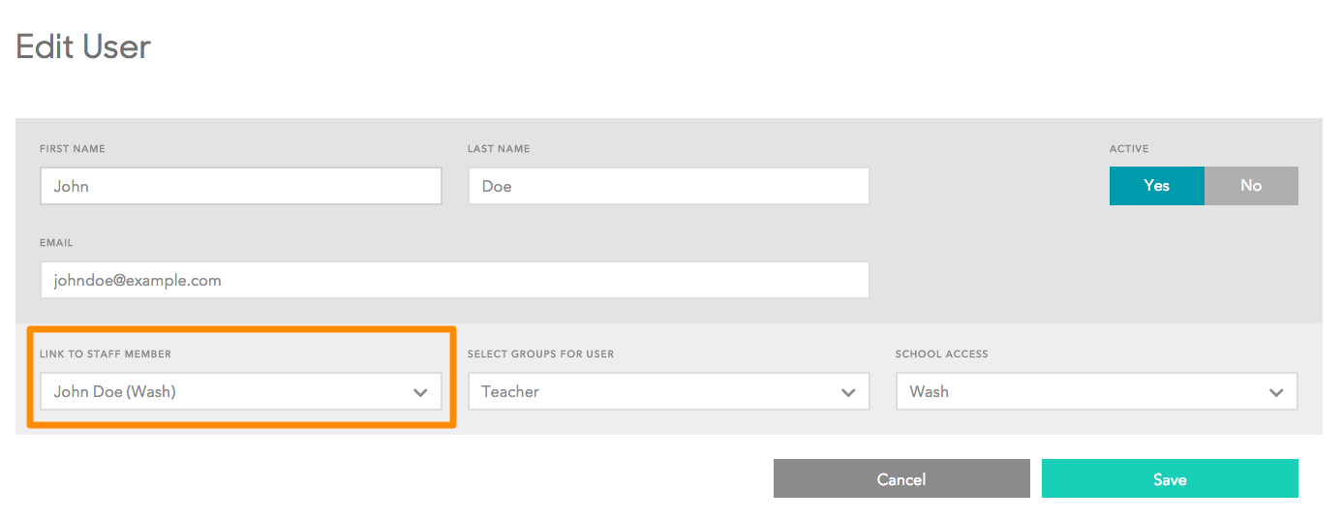This screenshot has height=520, width=1343.
Task: Click the LAST NAME field label
Action: (499, 149)
